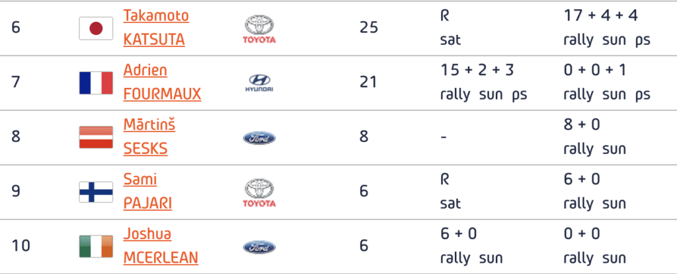Click the Hyundai logo for Fourmaux
This screenshot has width=677, height=274.
click(259, 83)
